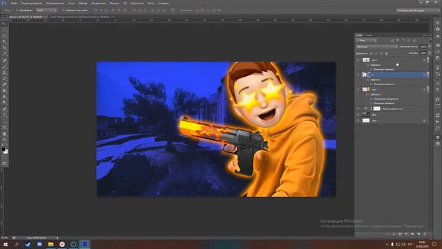
Task: Open the fill slider arrow
Action: coord(430,53)
